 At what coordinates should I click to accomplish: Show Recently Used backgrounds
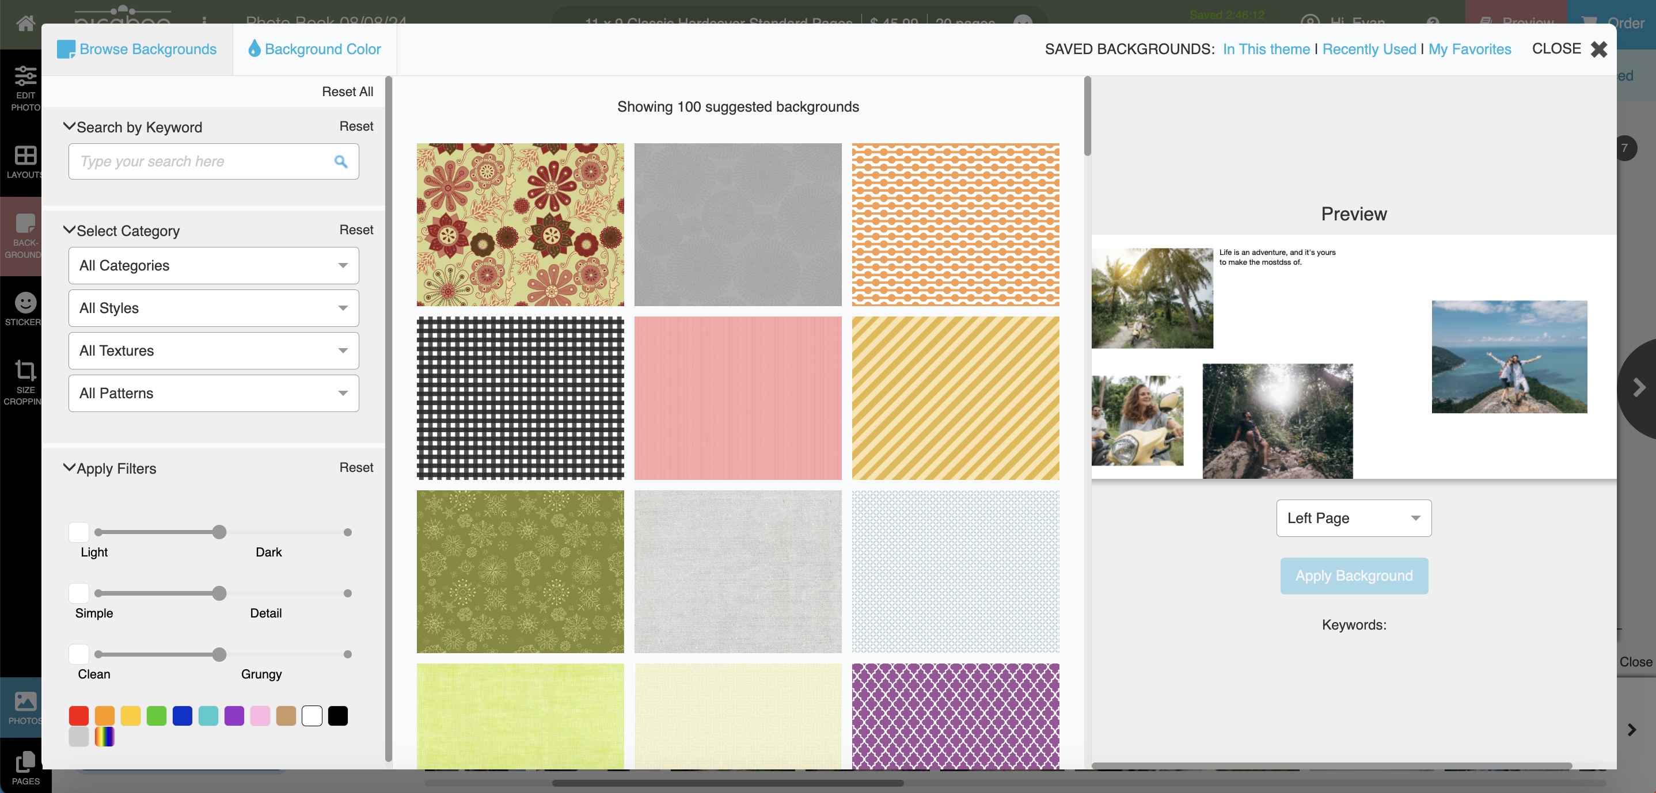(x=1369, y=49)
